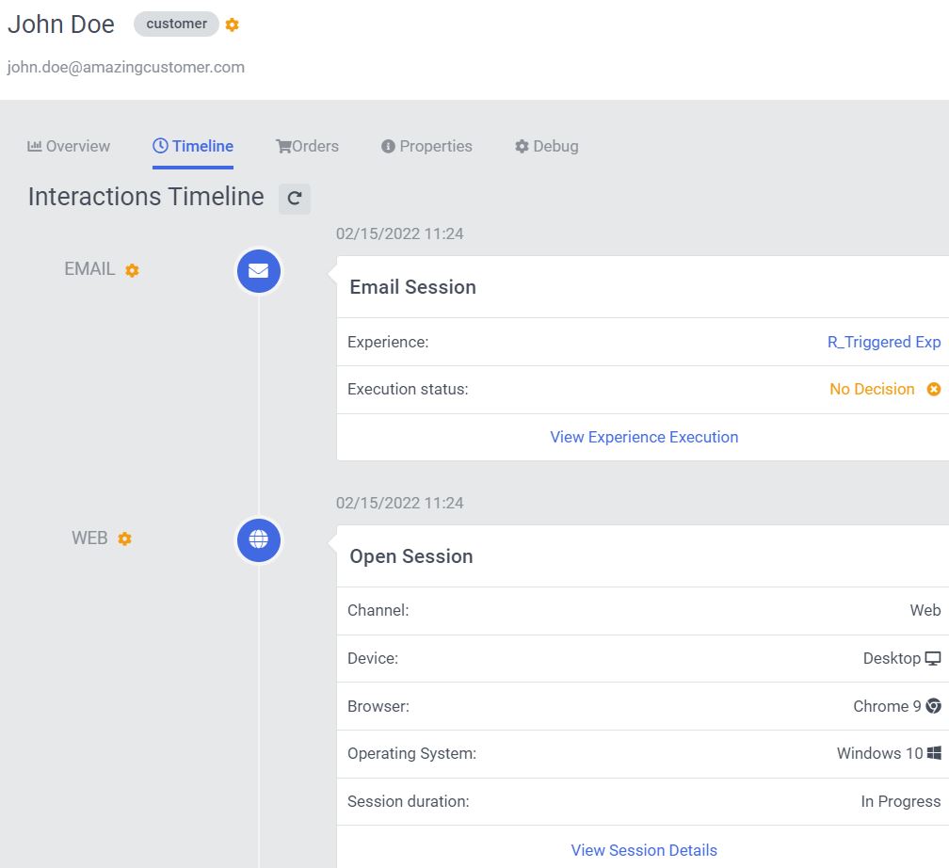Select the Timeline tab

pyautogui.click(x=193, y=146)
